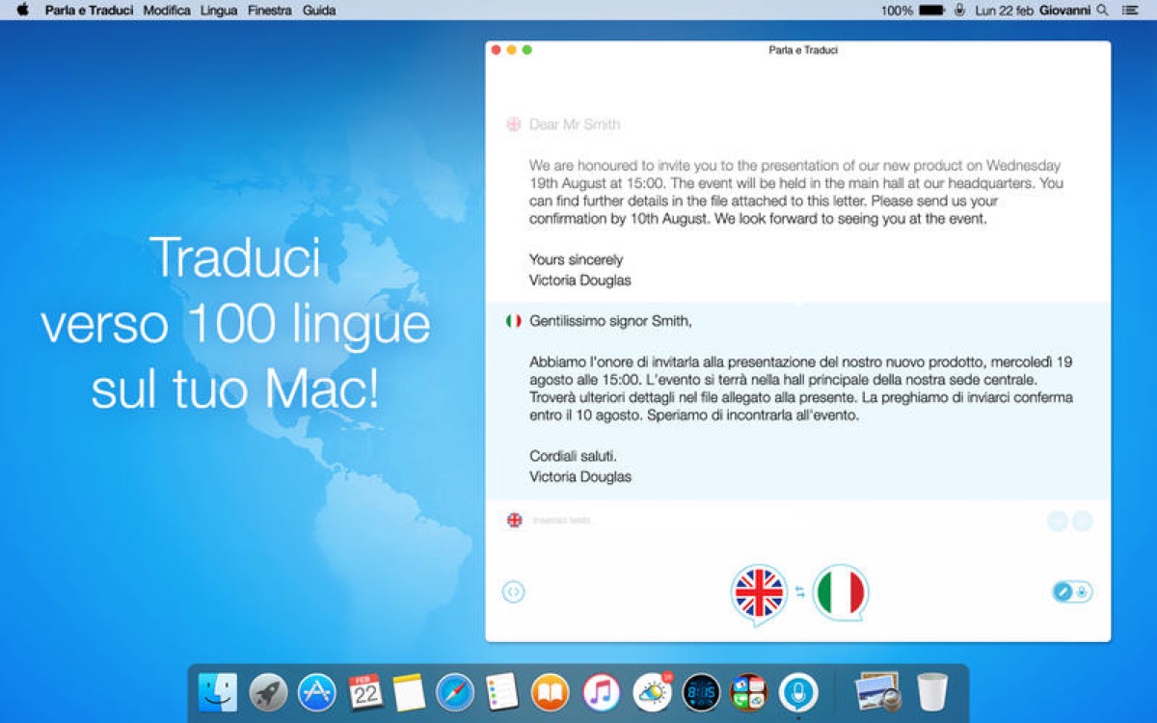This screenshot has width=1157, height=723.
Task: Open Launchpad from the Dock
Action: [267, 692]
